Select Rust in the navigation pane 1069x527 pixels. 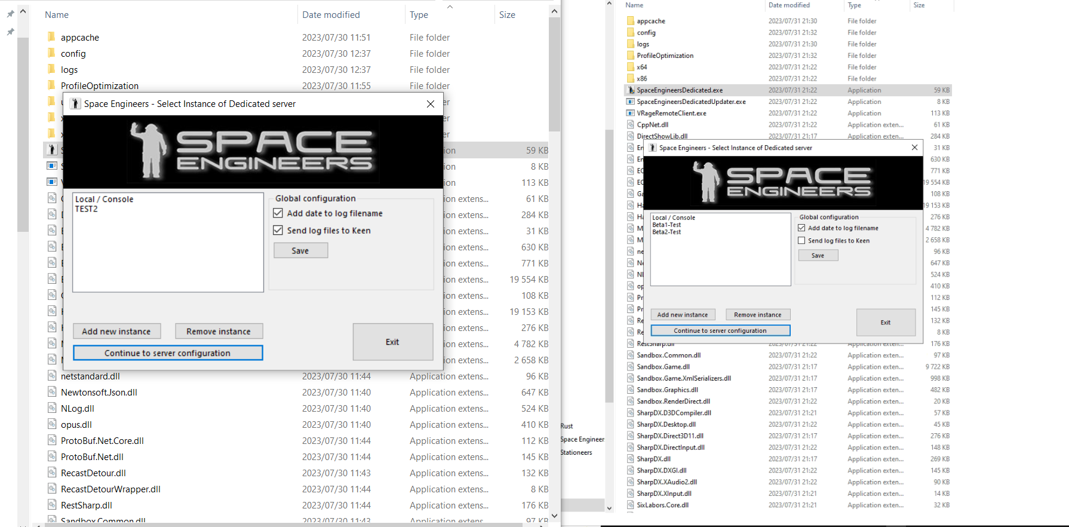[566, 426]
